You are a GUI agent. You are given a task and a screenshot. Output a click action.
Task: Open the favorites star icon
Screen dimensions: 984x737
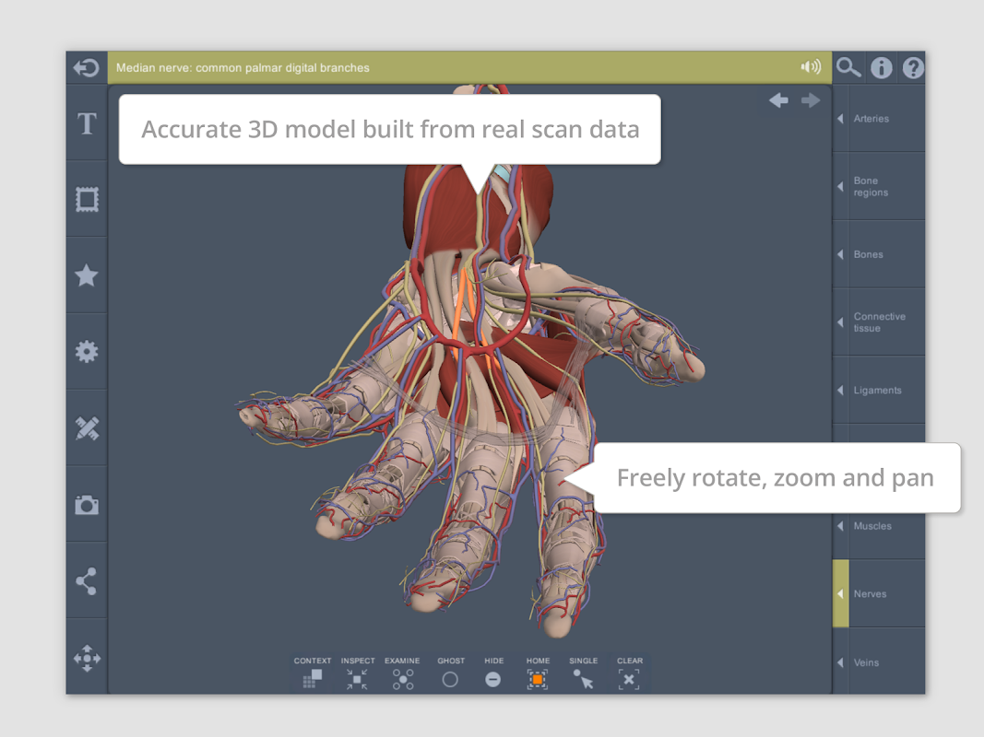click(x=87, y=275)
